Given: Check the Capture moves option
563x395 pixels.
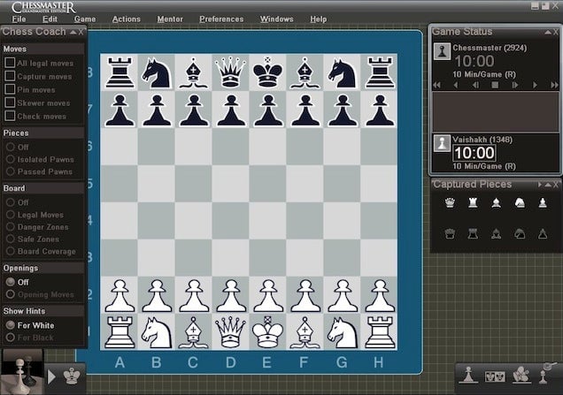Looking at the screenshot, I should click(10, 76).
